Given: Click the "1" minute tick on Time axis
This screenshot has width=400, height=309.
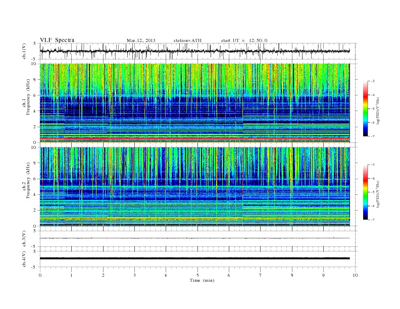Looking at the screenshot, I should (x=71, y=275).
